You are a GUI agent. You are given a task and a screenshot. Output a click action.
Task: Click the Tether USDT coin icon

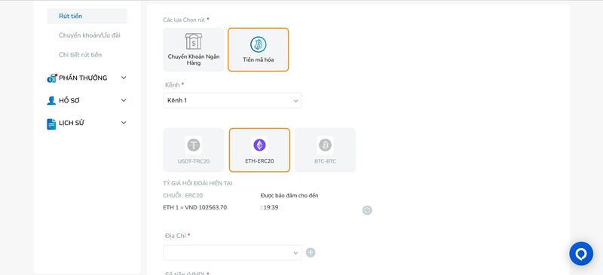click(194, 145)
